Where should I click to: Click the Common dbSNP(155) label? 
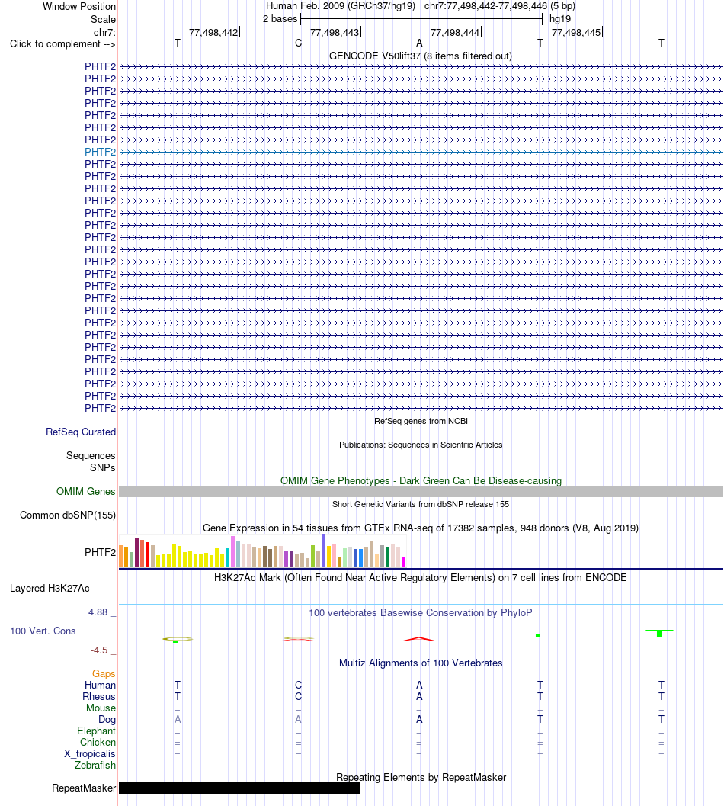tap(68, 515)
